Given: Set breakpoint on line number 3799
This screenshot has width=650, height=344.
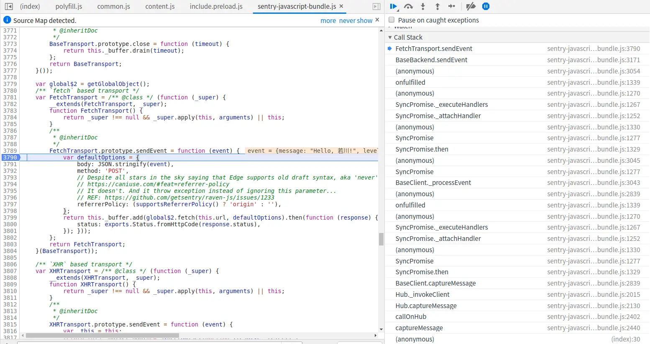Looking at the screenshot, I should click(10, 218).
